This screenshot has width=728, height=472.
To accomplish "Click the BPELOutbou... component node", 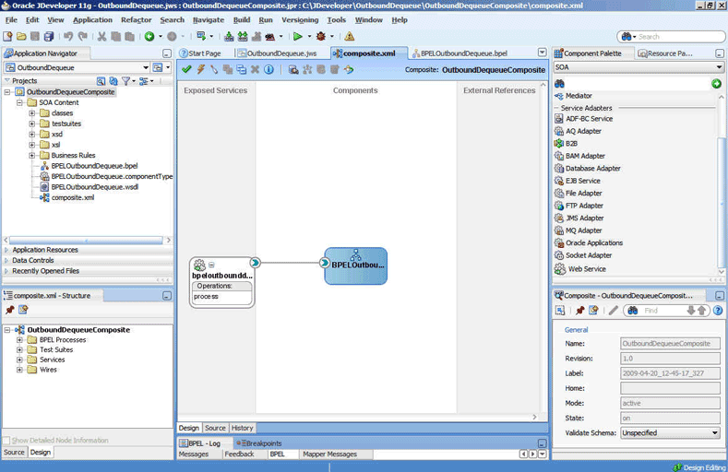I will pos(355,265).
